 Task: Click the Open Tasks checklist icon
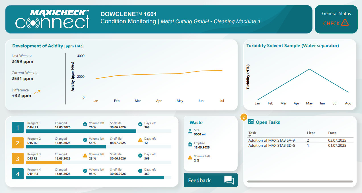[251, 122]
